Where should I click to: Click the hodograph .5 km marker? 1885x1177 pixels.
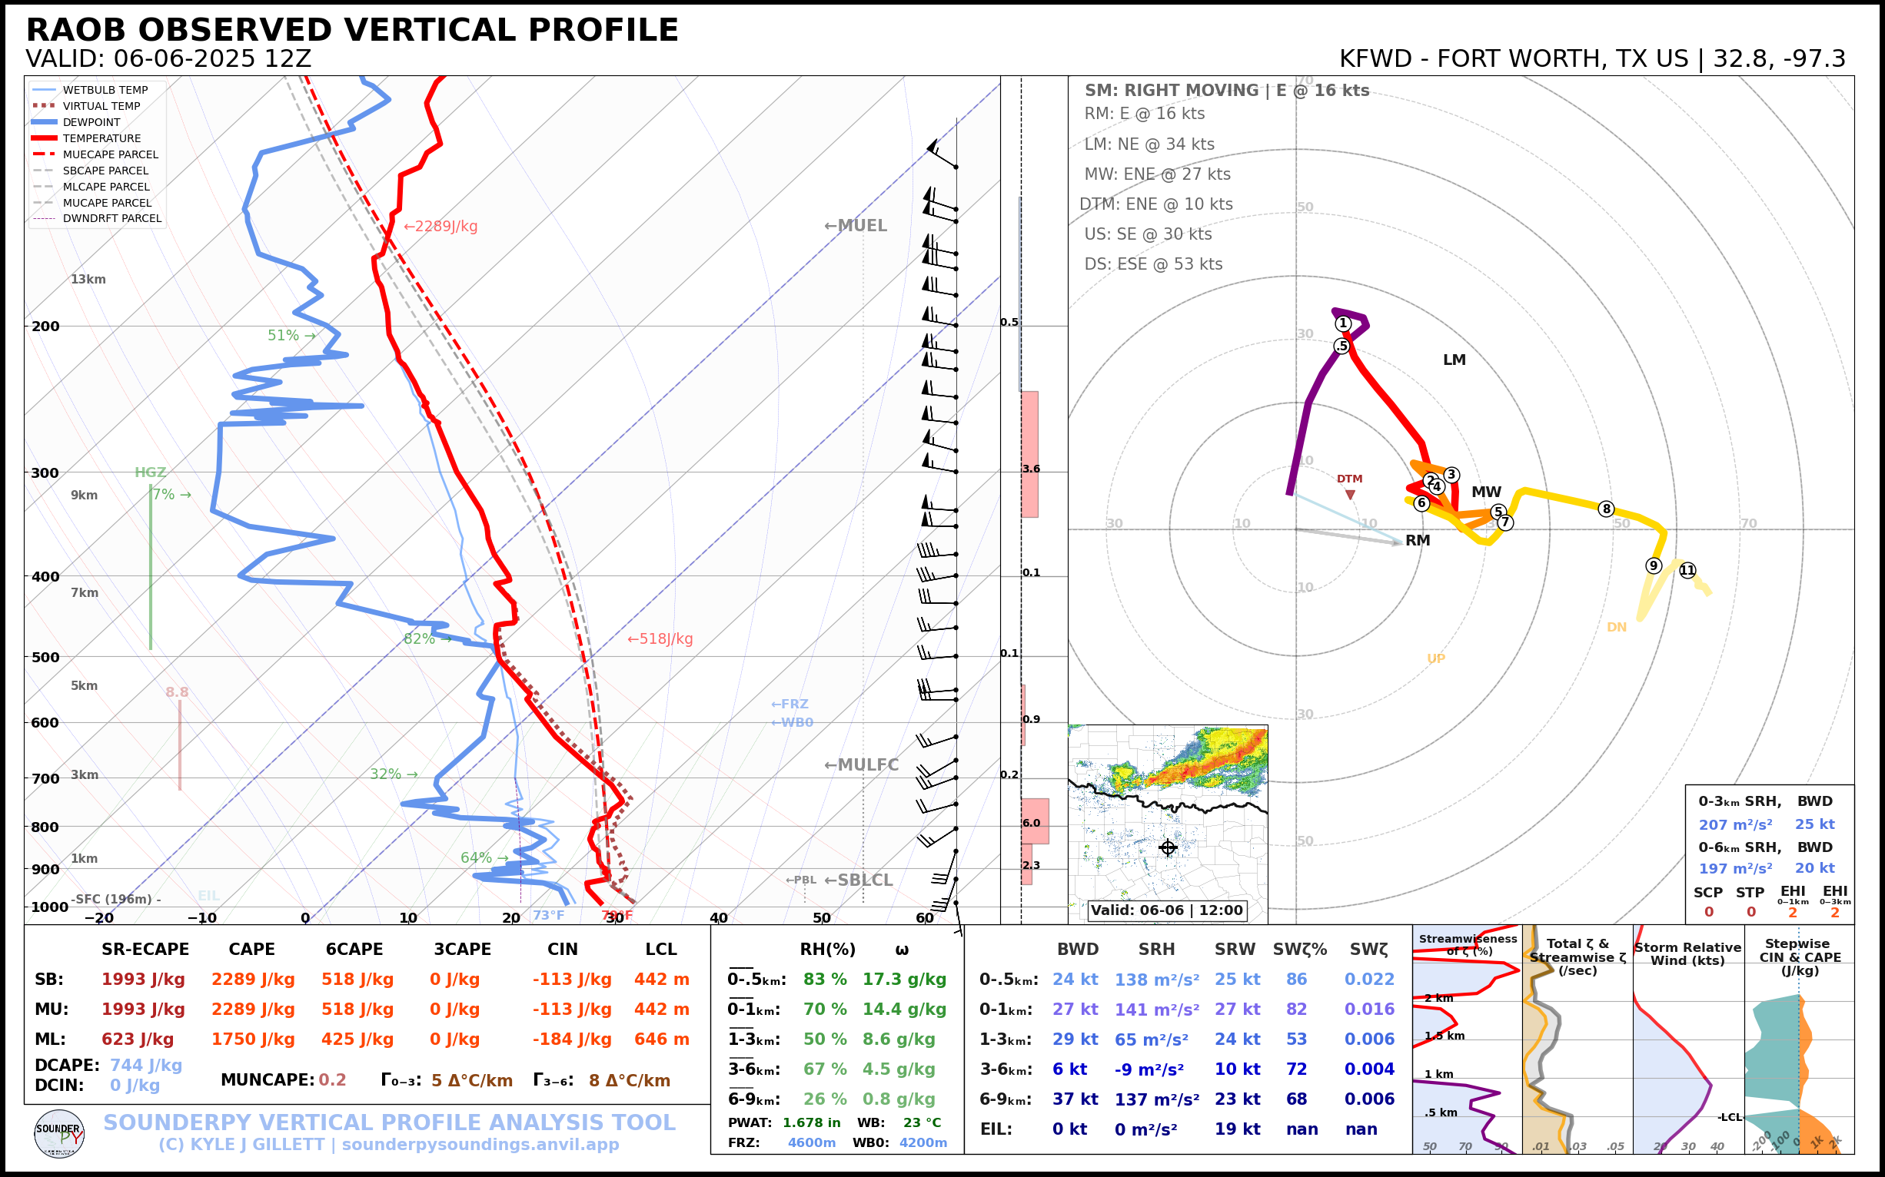[1341, 346]
